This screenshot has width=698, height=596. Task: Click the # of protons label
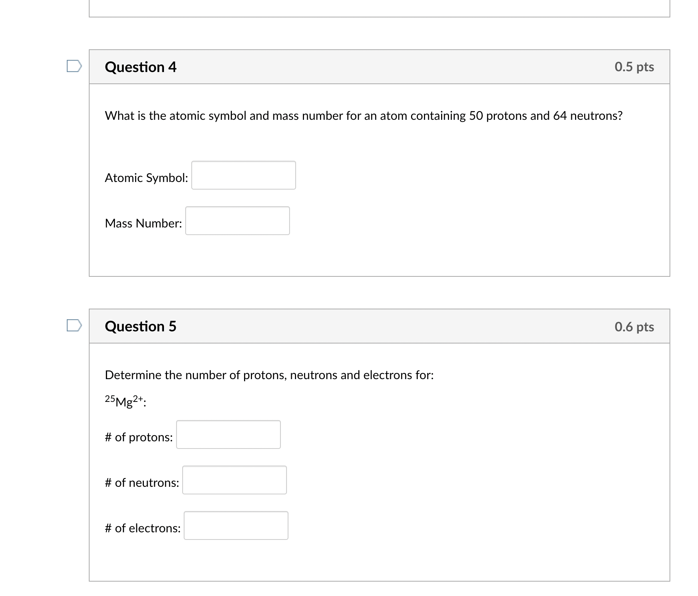pyautogui.click(x=139, y=437)
